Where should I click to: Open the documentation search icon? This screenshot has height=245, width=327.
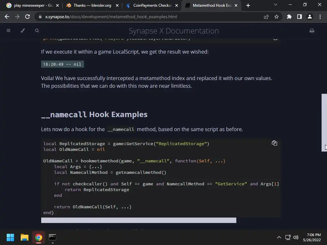coord(37,31)
